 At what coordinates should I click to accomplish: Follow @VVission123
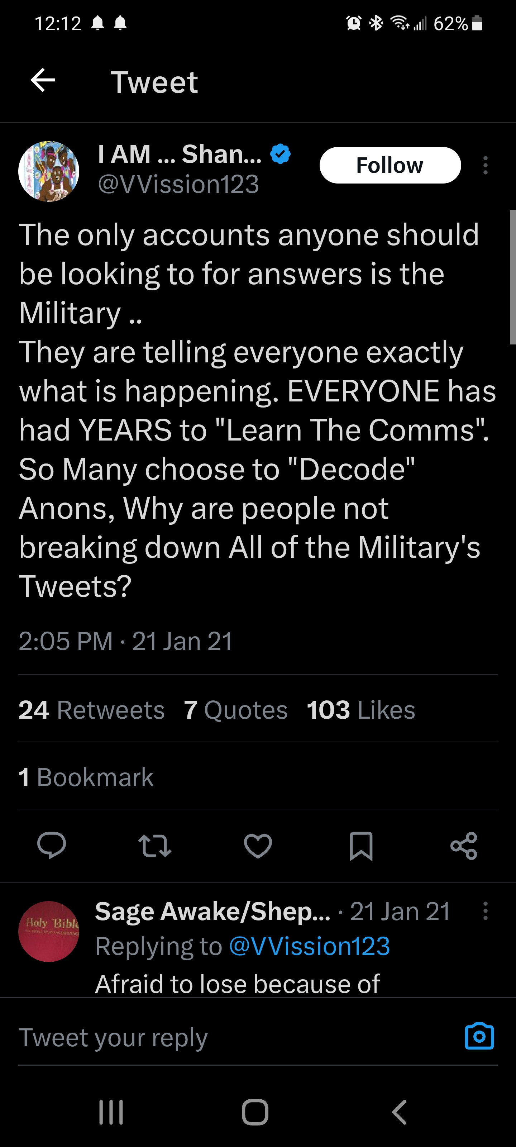tap(390, 165)
